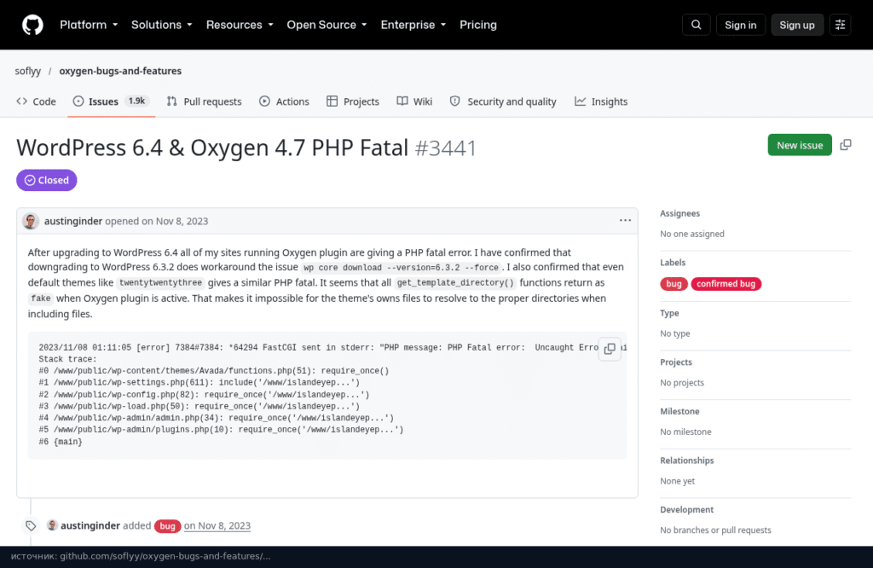Viewport: 873px width, 568px height.
Task: Switch to the Projects tab
Action: [353, 101]
